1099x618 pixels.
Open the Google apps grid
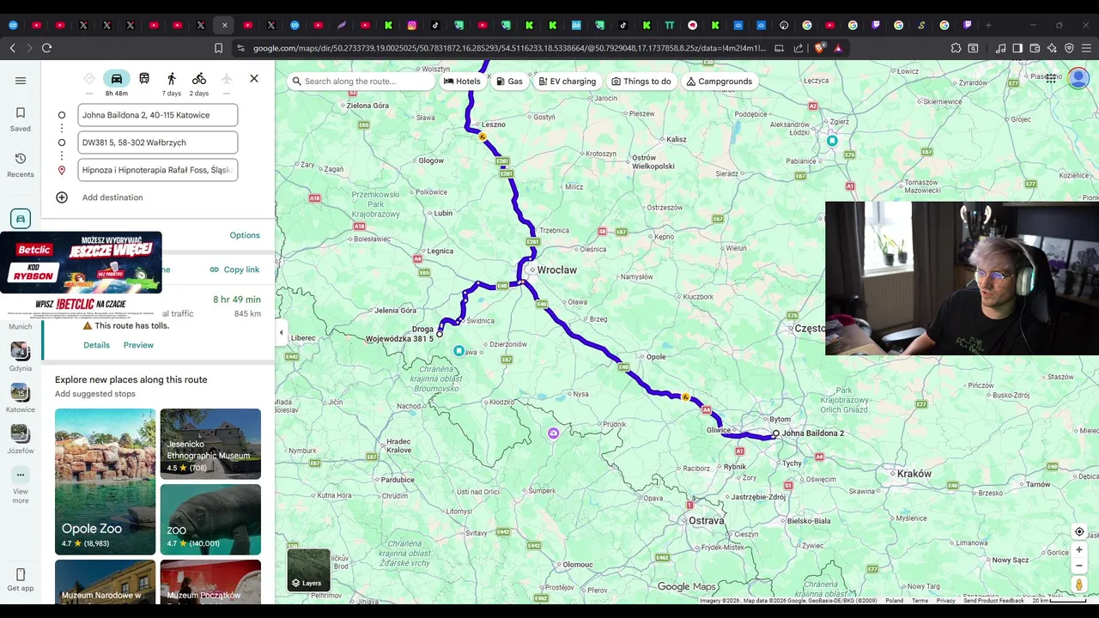click(x=1050, y=78)
